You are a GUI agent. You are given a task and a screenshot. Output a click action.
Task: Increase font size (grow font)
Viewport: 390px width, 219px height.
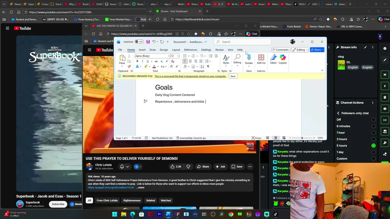172,66
